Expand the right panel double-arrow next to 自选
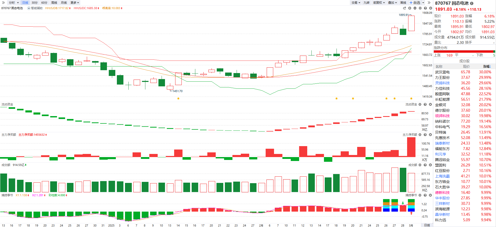The height and width of the screenshot is (227, 496). [429, 3]
